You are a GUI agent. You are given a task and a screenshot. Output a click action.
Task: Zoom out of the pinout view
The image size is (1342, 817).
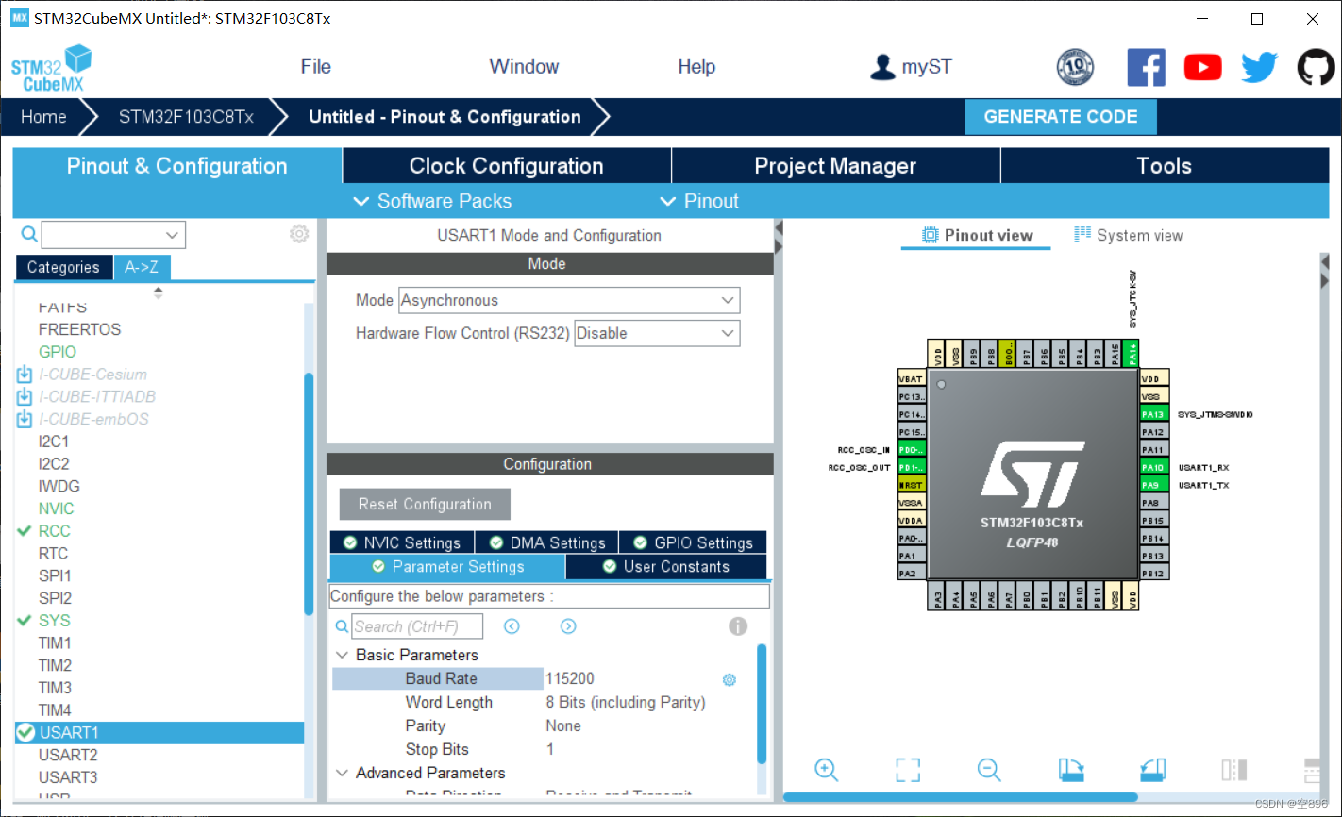pyautogui.click(x=989, y=770)
